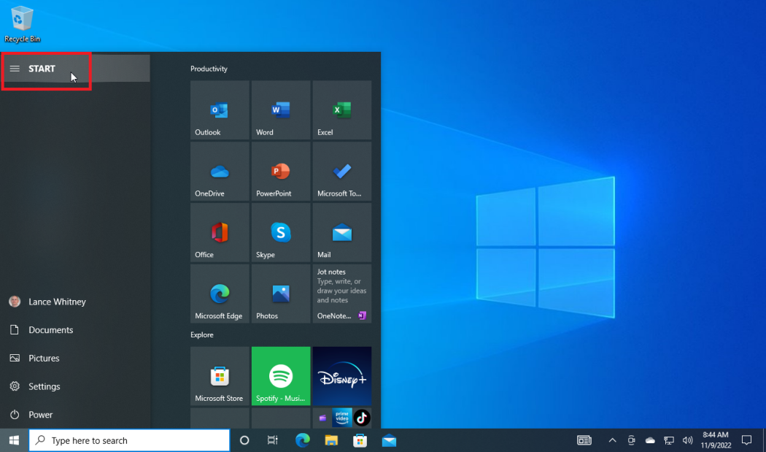This screenshot has width=766, height=452.
Task: Launch the Skype tile
Action: click(281, 232)
